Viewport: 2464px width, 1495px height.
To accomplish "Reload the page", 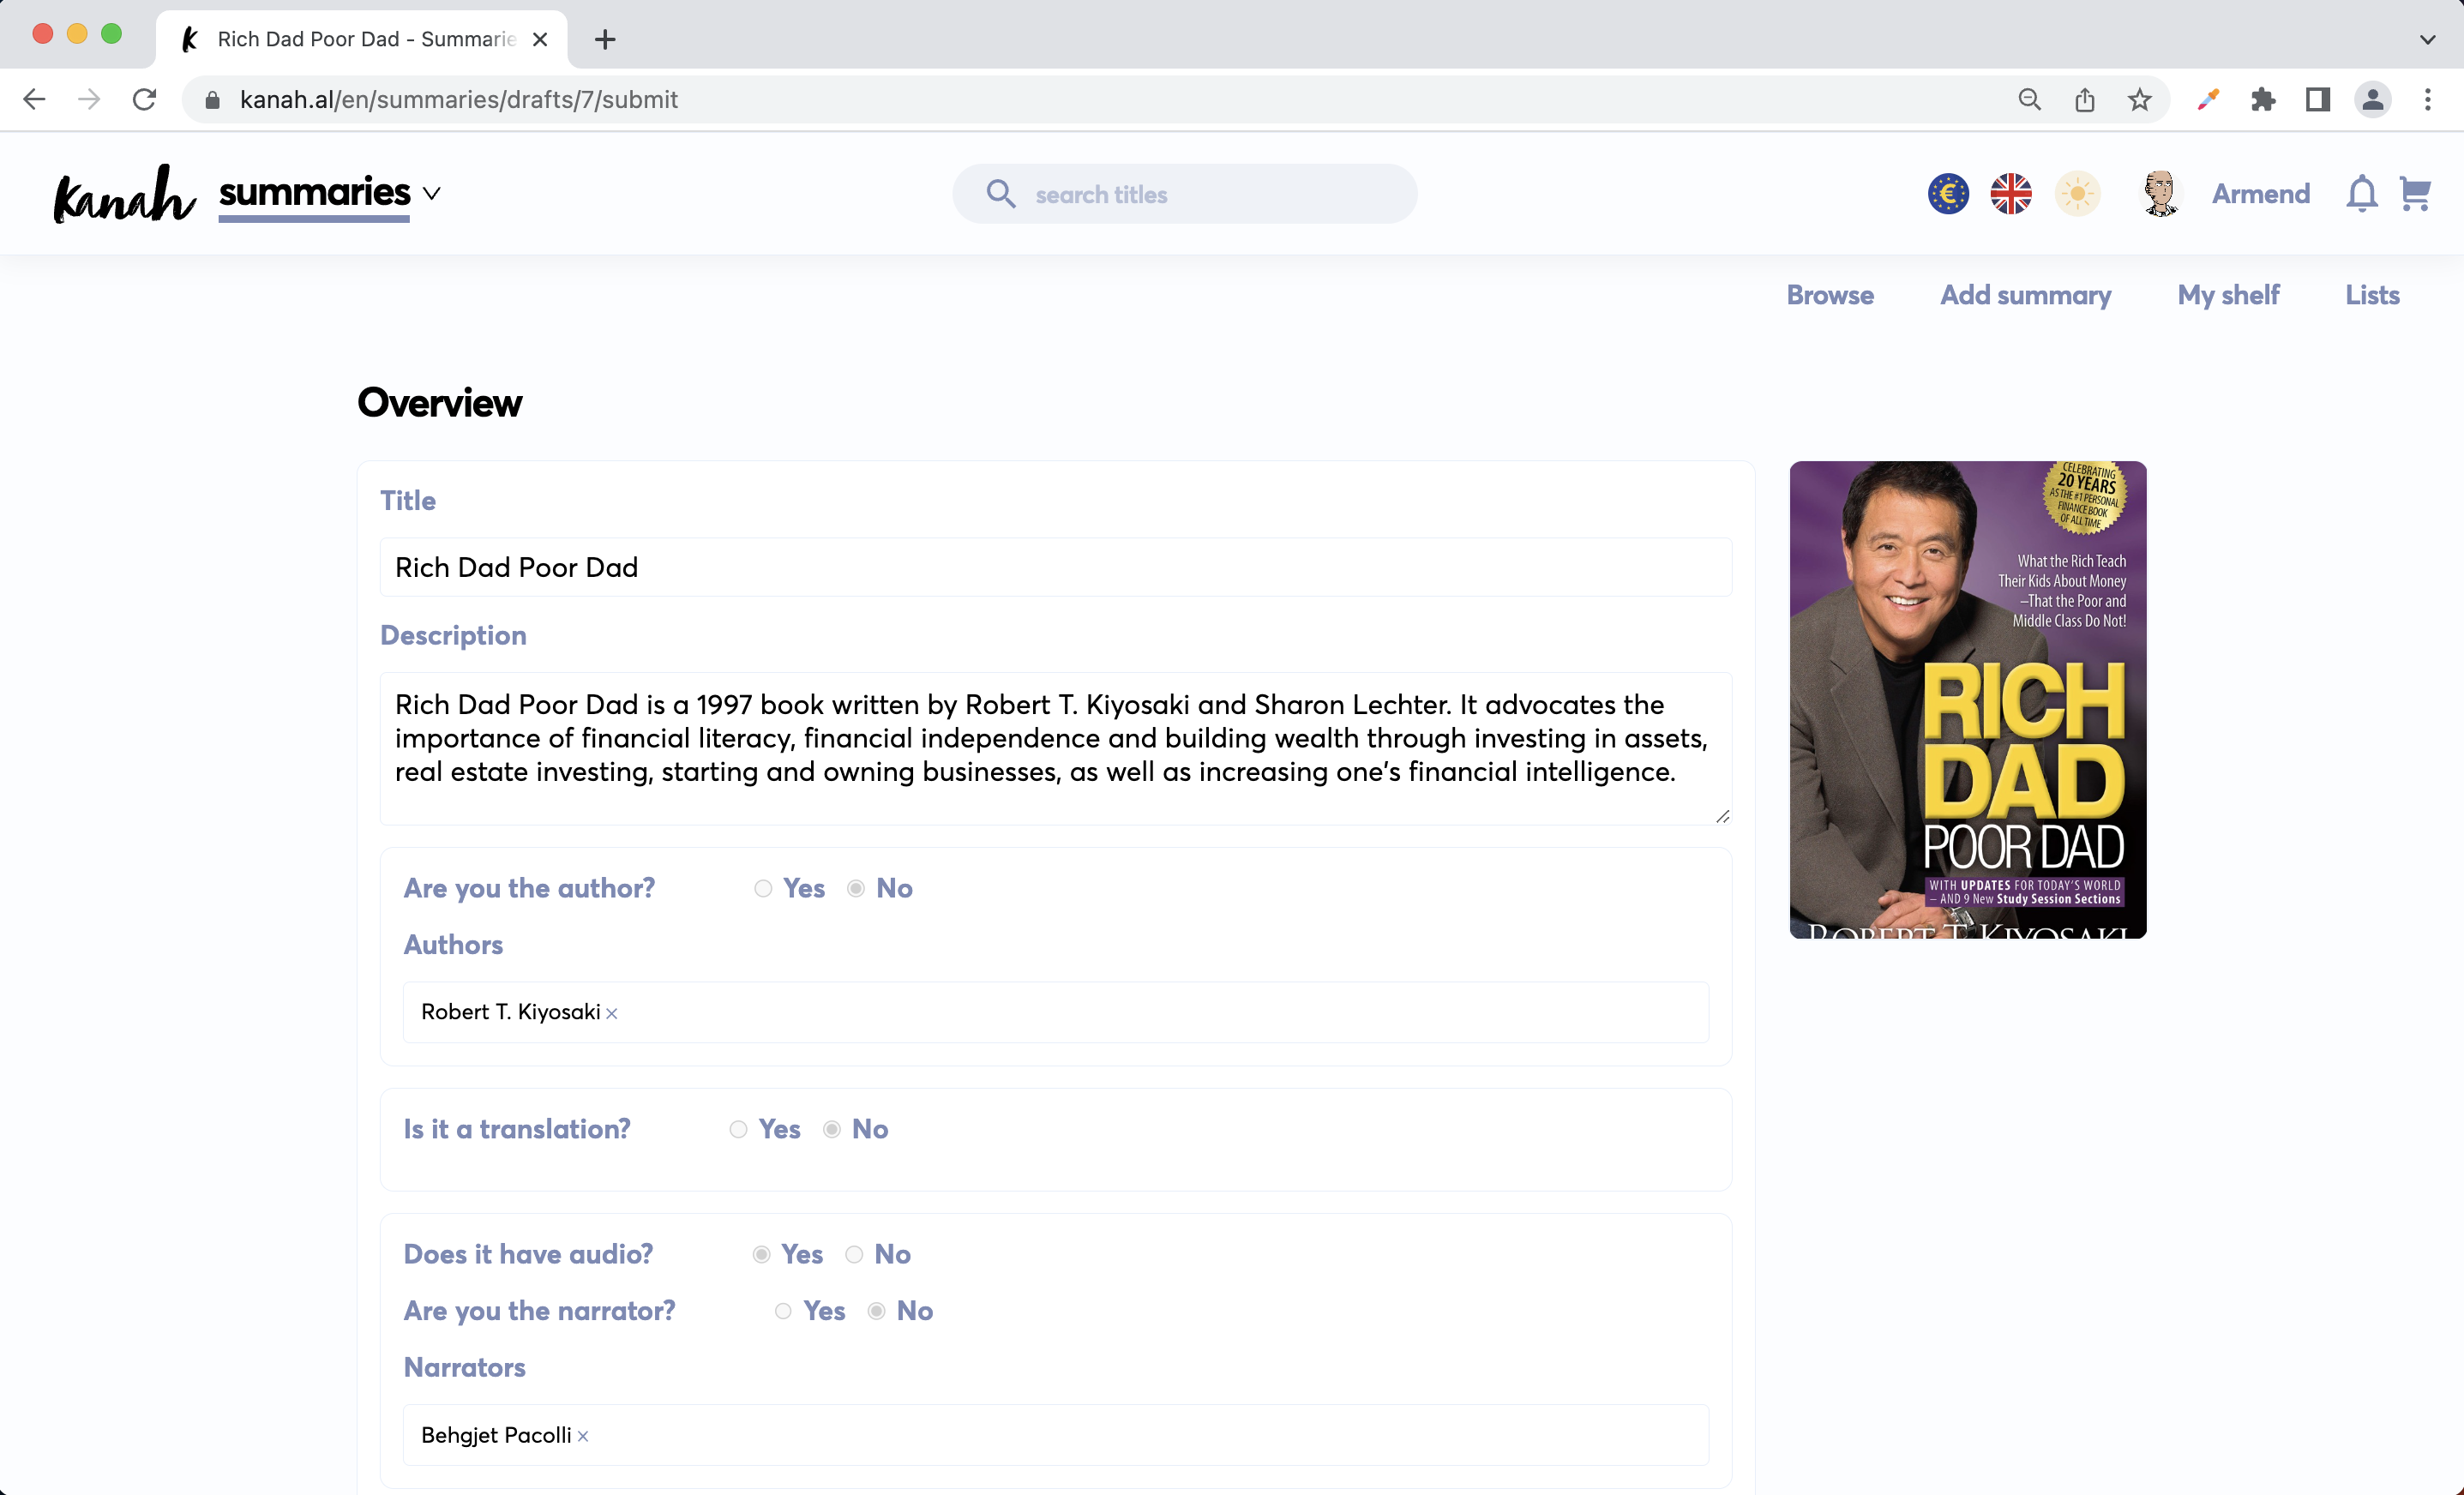I will tap(144, 99).
